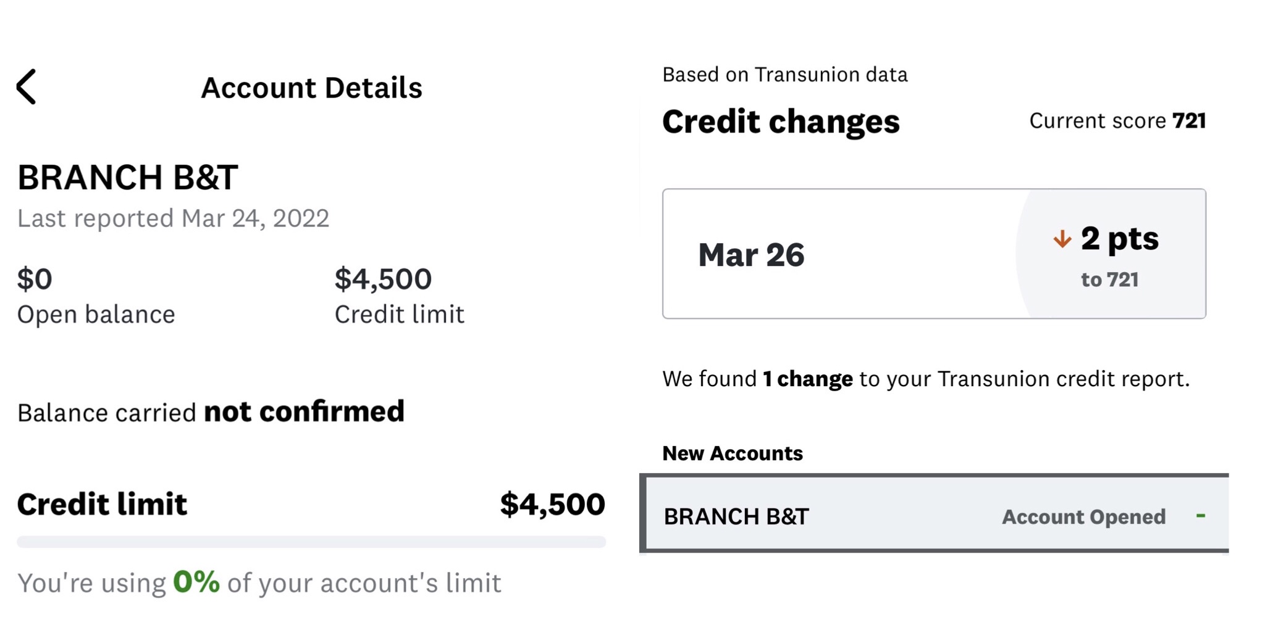Viewport: 1265px width, 633px height.
Task: Click the Account Details page title
Action: click(x=311, y=88)
